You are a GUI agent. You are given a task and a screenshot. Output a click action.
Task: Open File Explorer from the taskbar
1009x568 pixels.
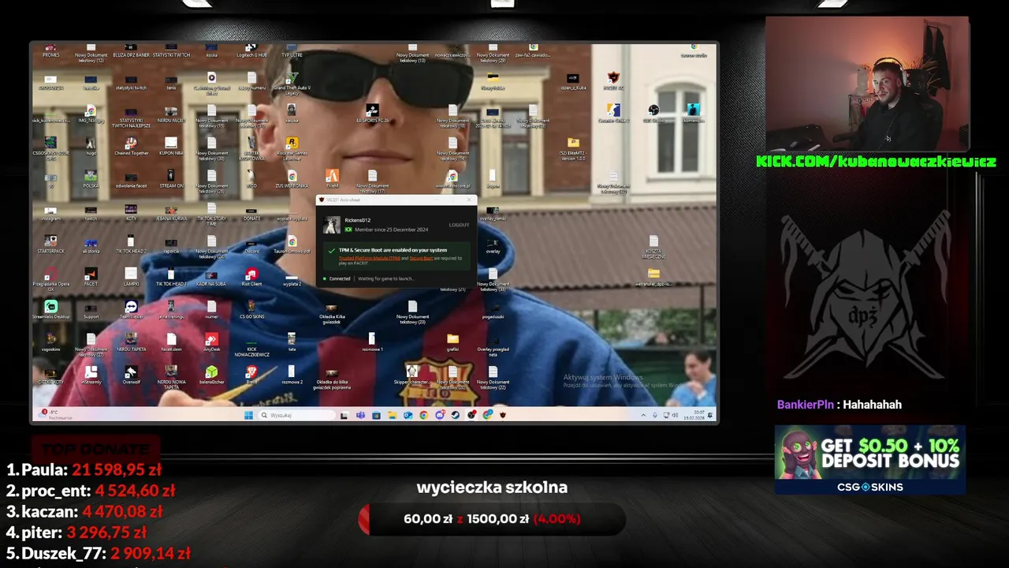coord(392,415)
